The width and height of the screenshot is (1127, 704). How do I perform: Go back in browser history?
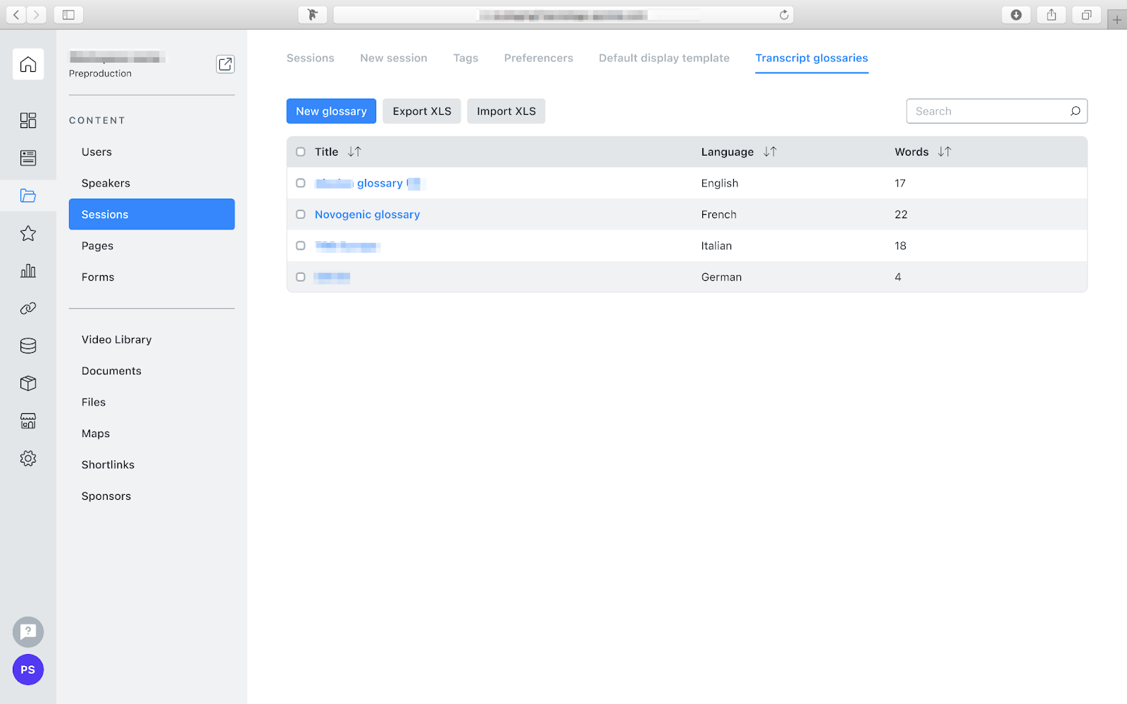click(x=16, y=15)
